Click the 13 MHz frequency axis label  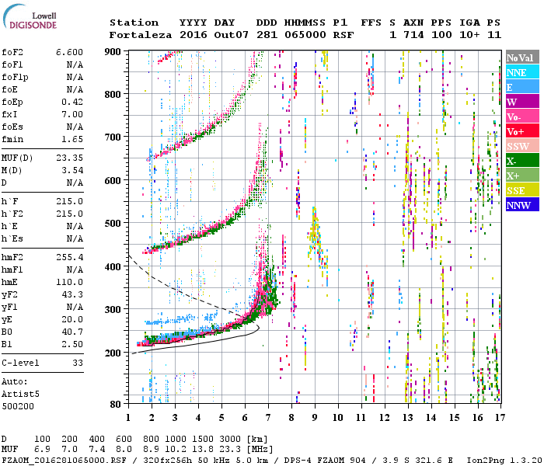click(x=408, y=418)
